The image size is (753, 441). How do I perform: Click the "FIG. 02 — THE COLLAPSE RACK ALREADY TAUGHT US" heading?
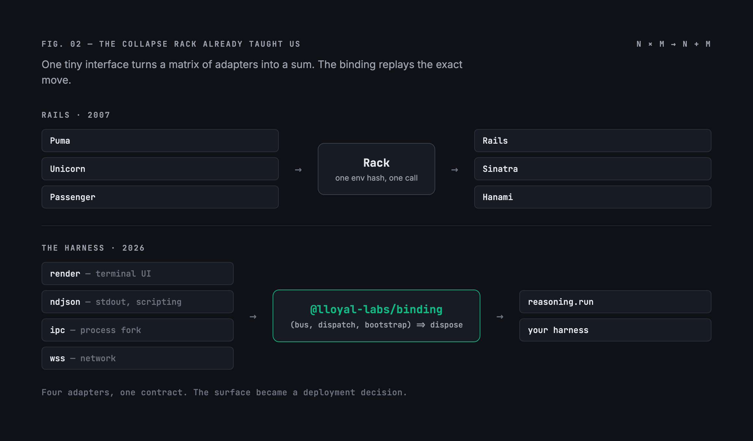[171, 44]
